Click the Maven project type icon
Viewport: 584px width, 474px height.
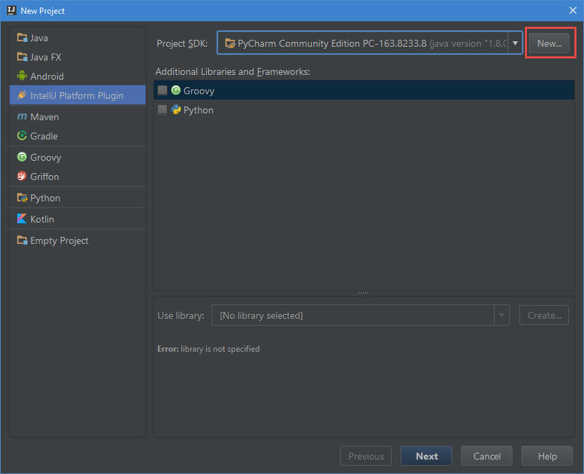tap(22, 117)
